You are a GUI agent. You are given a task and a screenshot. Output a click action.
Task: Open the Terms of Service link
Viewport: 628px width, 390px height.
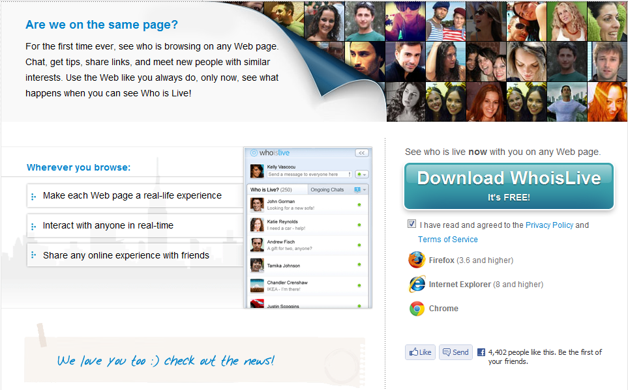coord(448,240)
